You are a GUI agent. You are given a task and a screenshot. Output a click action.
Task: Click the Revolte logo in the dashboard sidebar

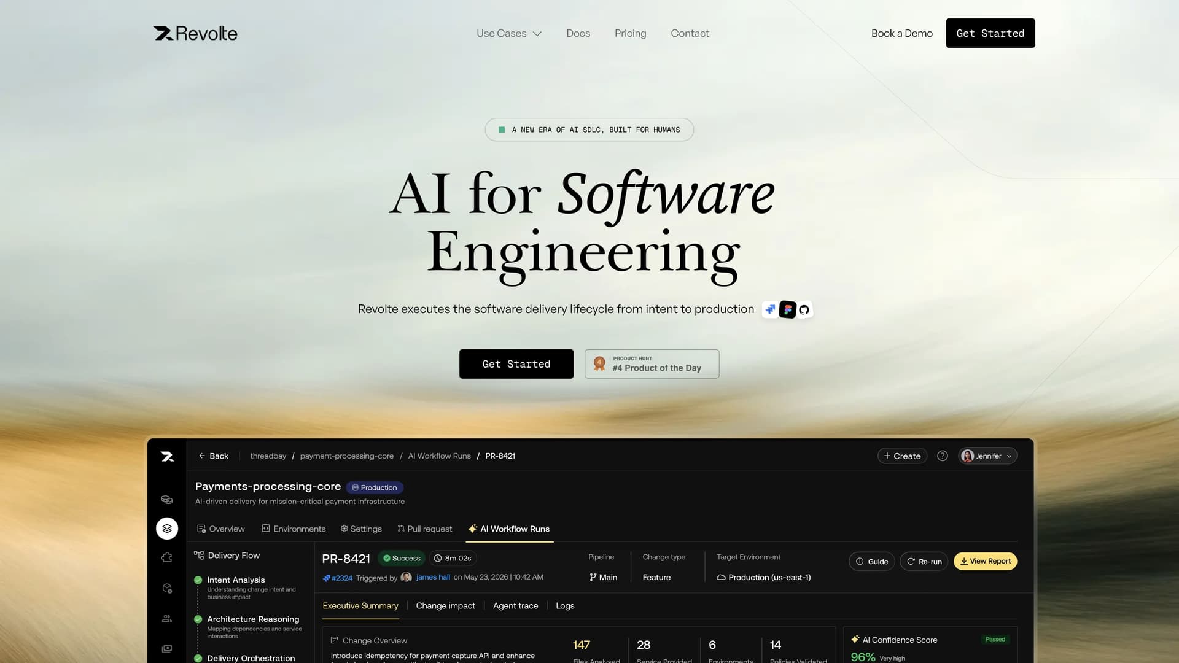(x=167, y=456)
